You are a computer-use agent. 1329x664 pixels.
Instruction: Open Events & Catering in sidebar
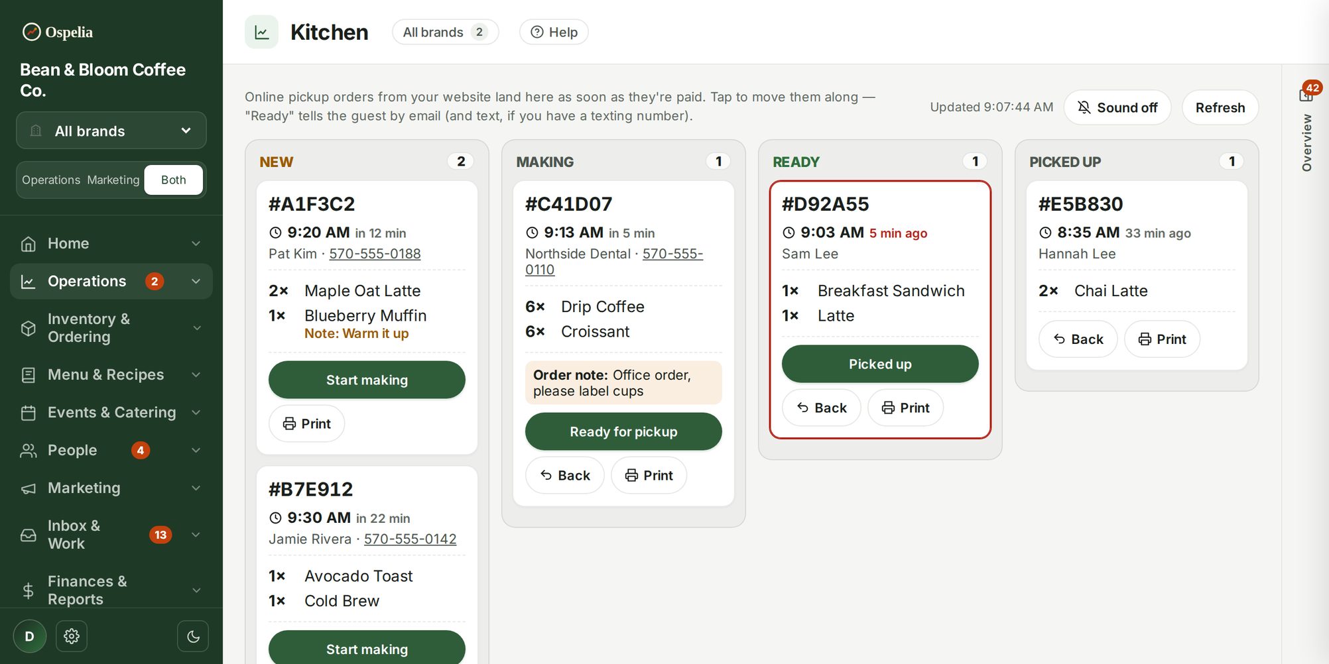(x=111, y=413)
